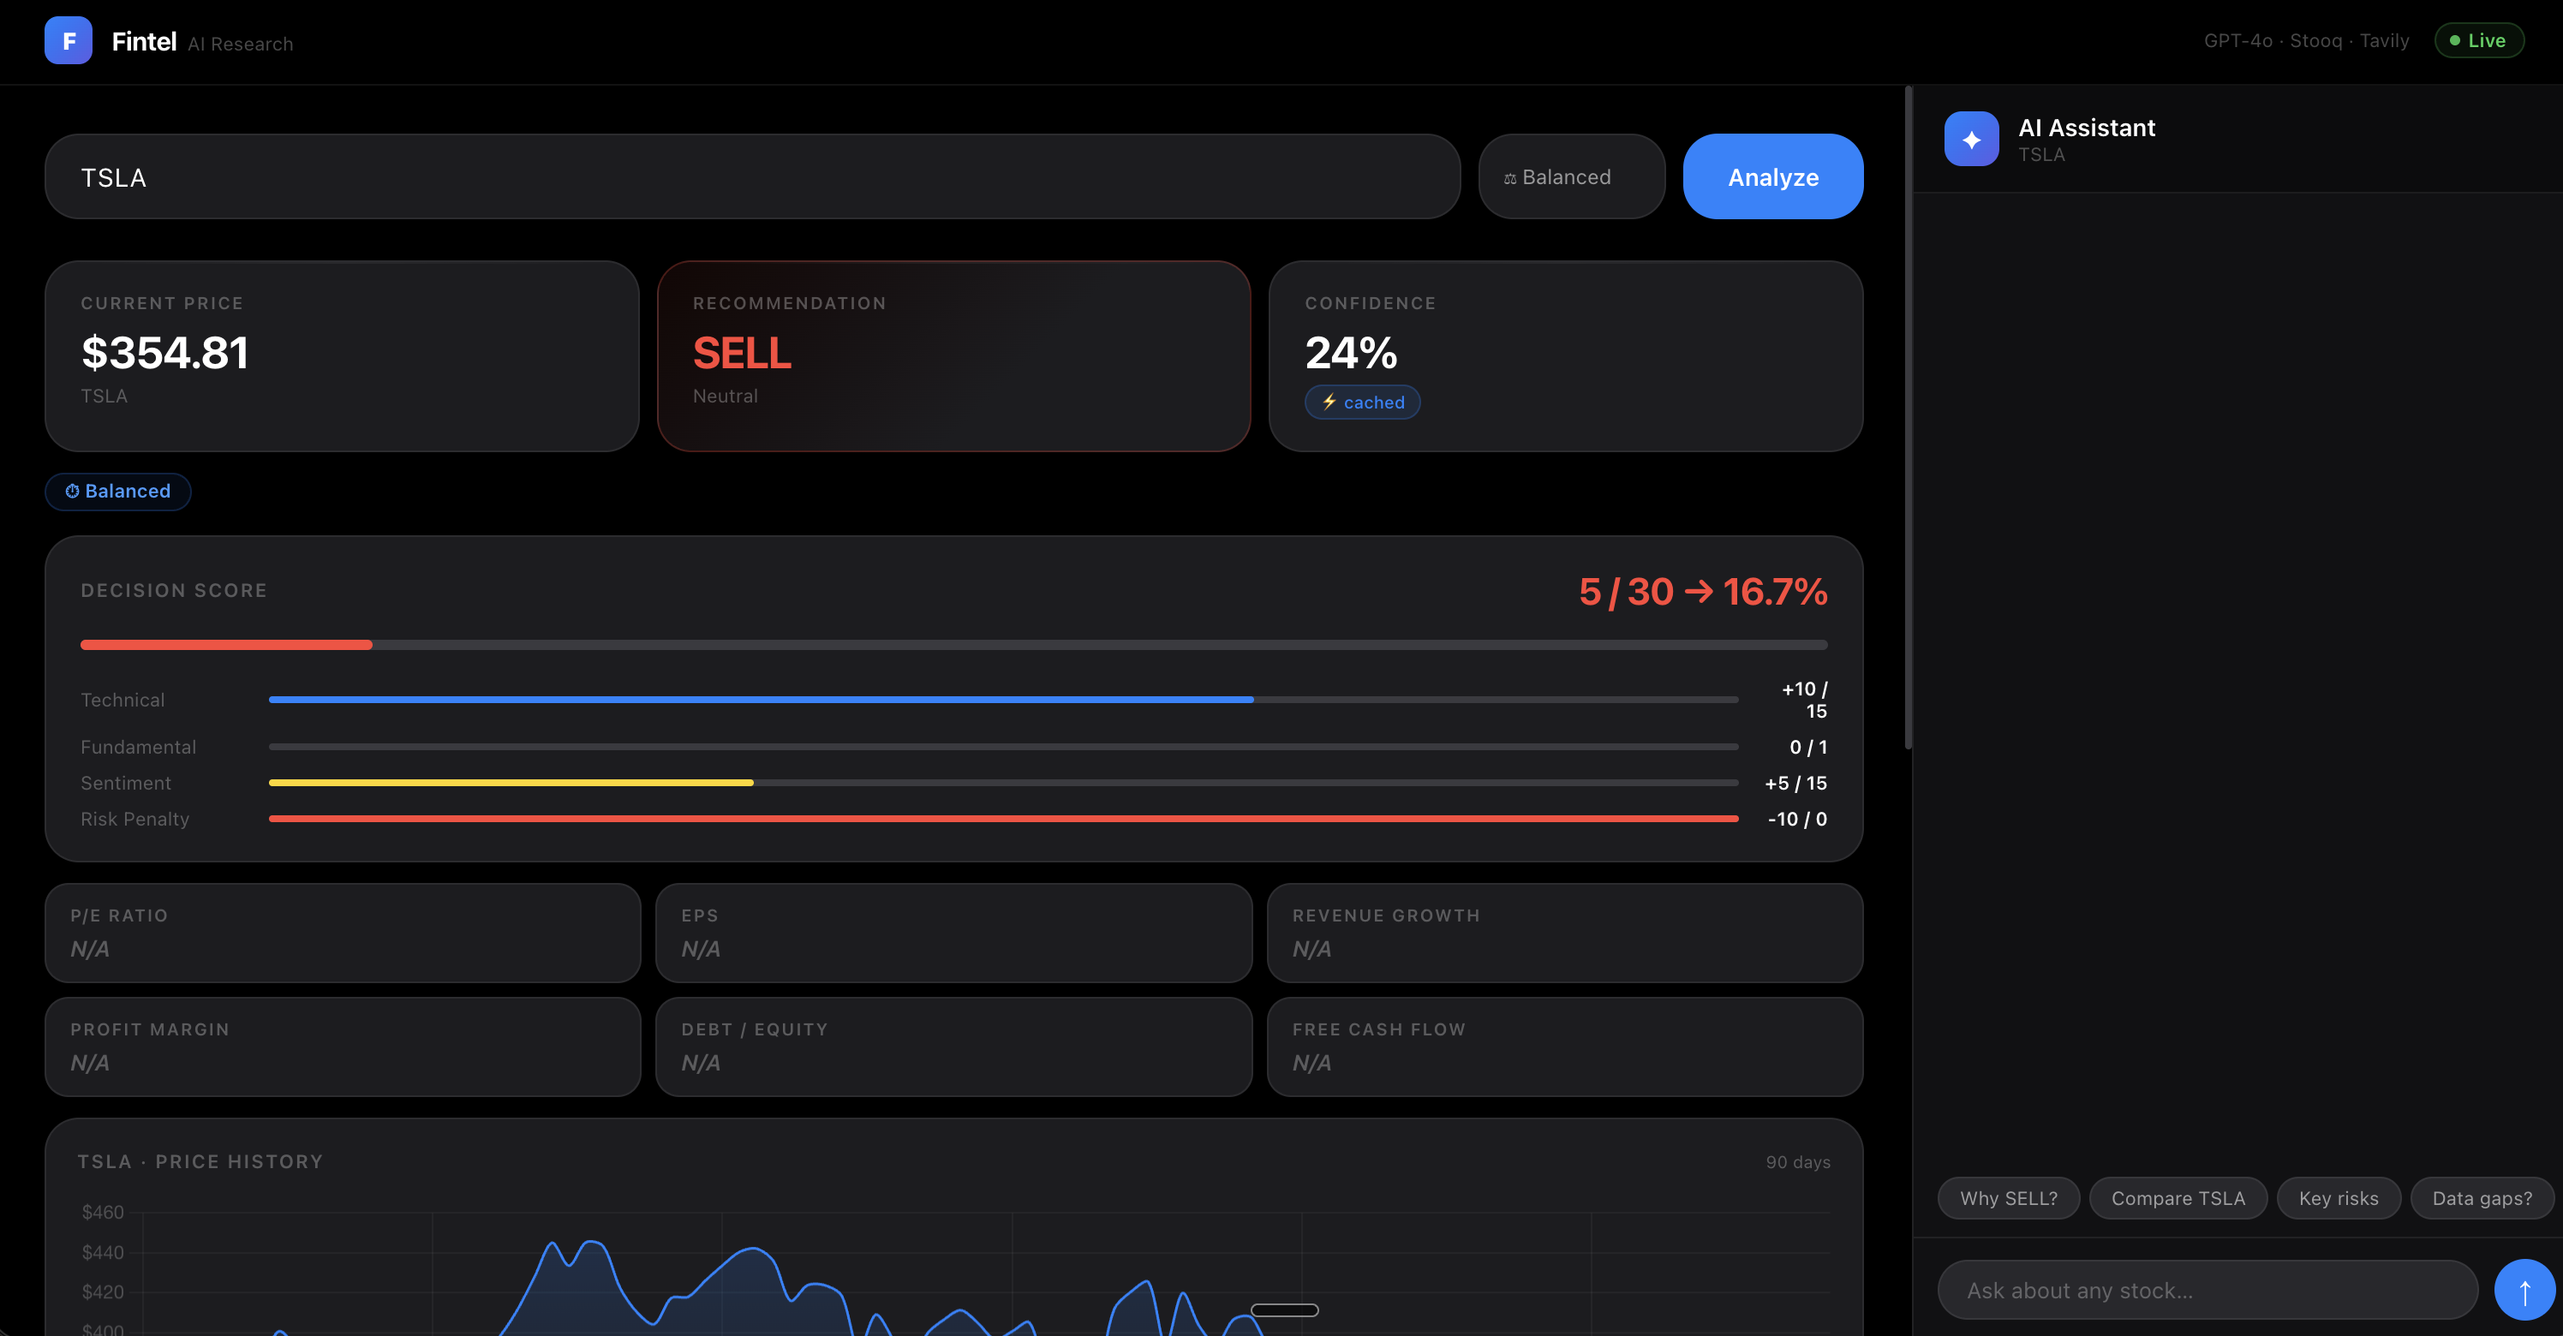
Task: Click the cached badge under Confidence
Action: 1362,402
